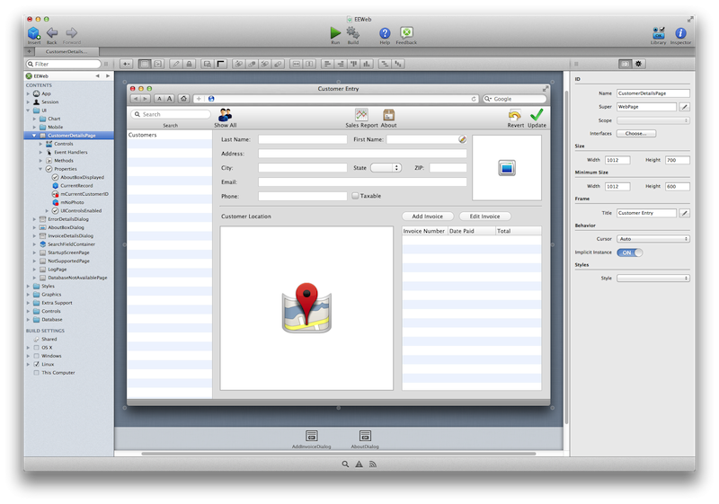Click the pencil button next to Super field

pyautogui.click(x=684, y=107)
